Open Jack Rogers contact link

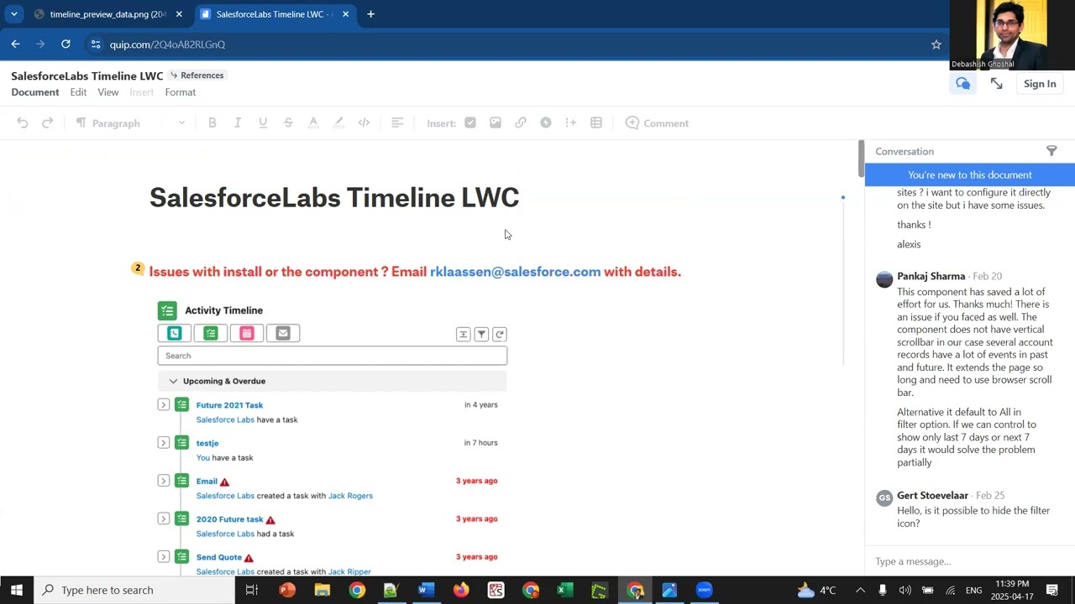350,496
